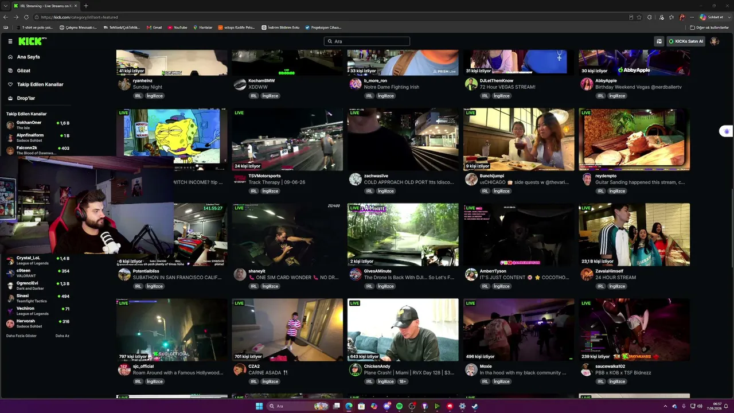Open the Kick user profile avatar
734x413 pixels.
coord(715,41)
